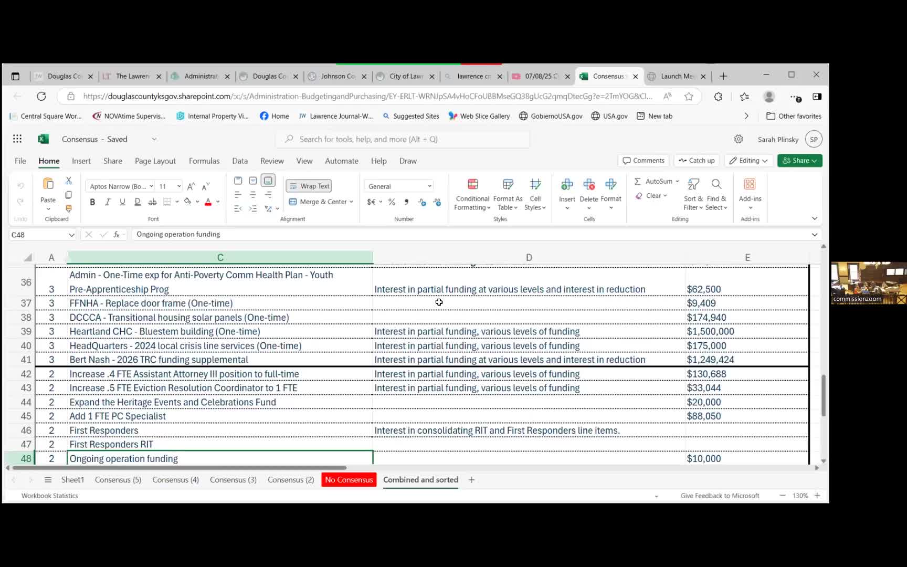Viewport: 907px width, 567px height.
Task: Apply double underline formatting
Action: (x=138, y=202)
